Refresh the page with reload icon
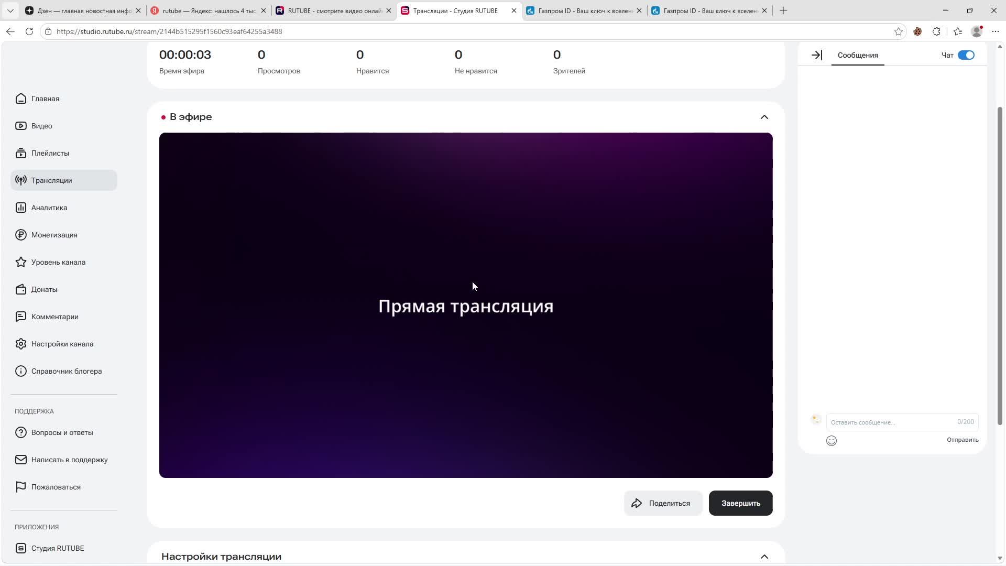Viewport: 1006px width, 566px height. click(29, 31)
